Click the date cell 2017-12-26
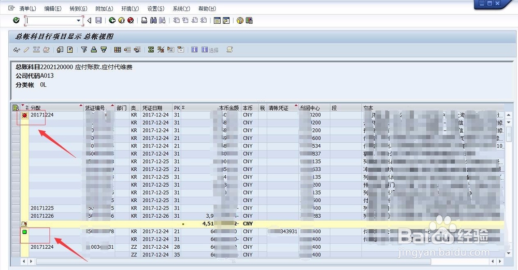 [155, 216]
